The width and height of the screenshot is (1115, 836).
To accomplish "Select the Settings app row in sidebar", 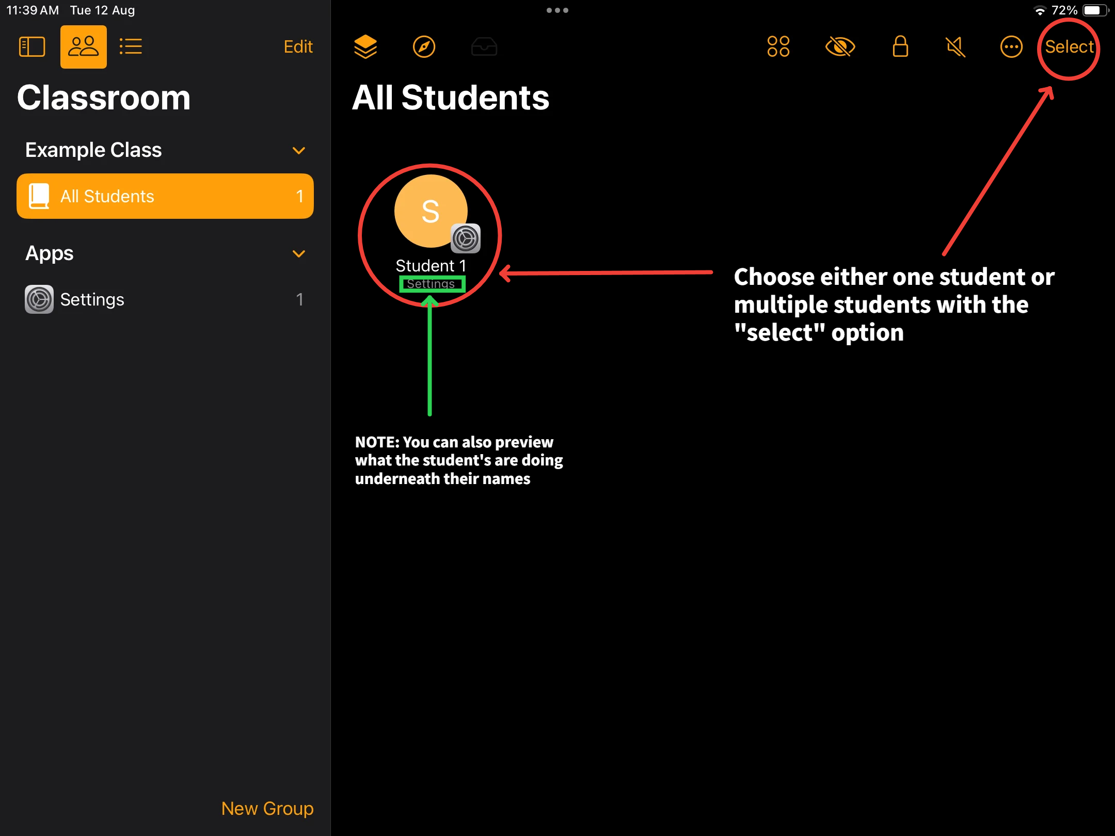I will click(x=165, y=299).
